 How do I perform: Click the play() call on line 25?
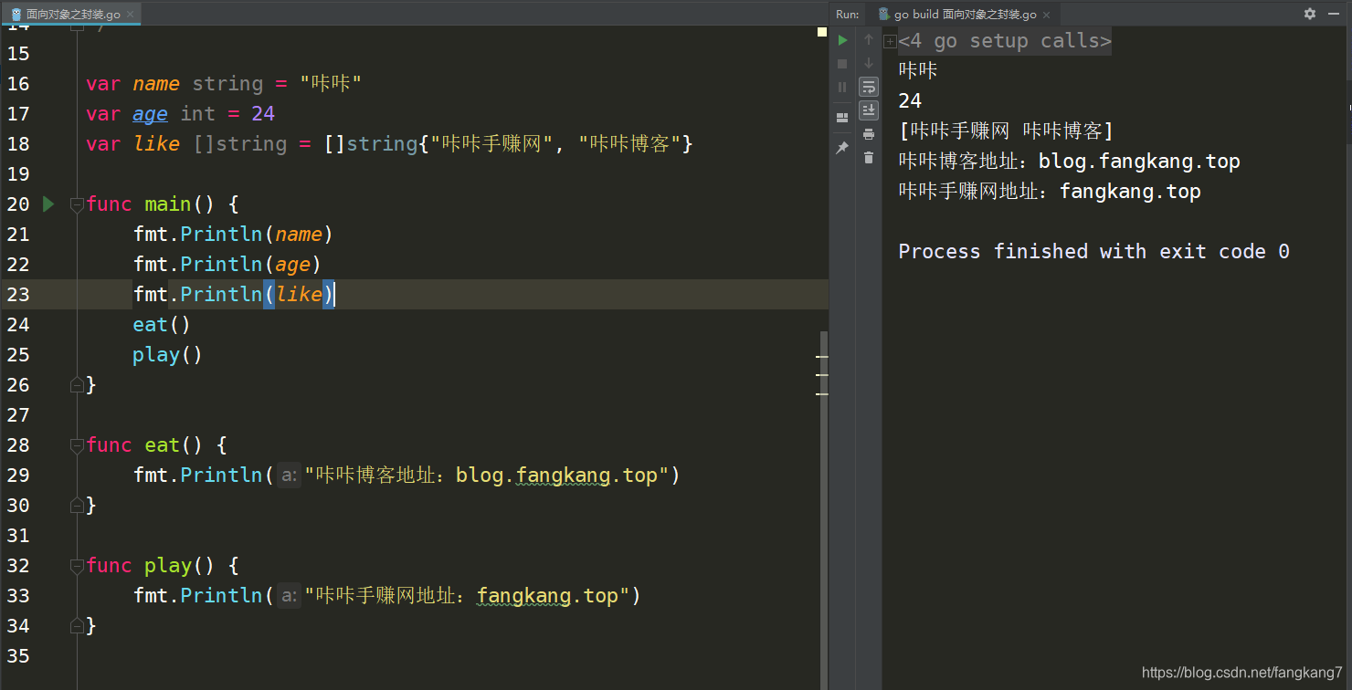167,355
